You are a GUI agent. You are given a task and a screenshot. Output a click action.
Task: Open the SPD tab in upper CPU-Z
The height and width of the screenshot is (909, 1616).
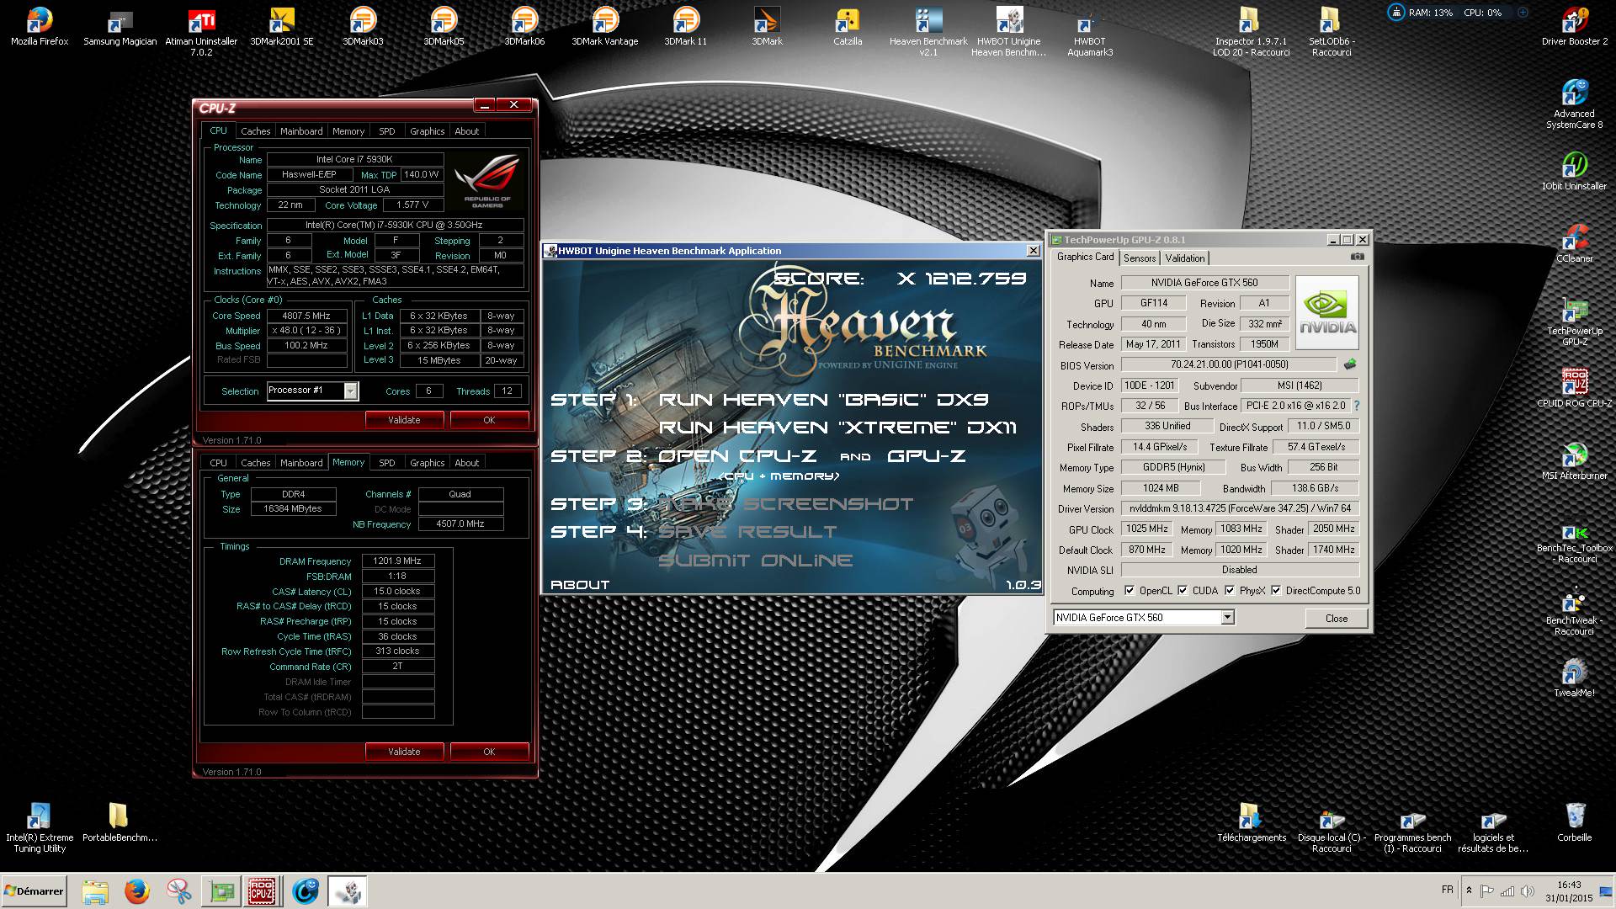pos(386,131)
